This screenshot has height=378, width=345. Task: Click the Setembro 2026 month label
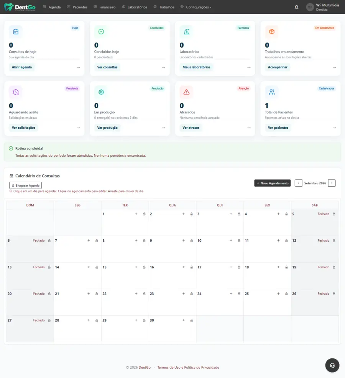coord(315,183)
